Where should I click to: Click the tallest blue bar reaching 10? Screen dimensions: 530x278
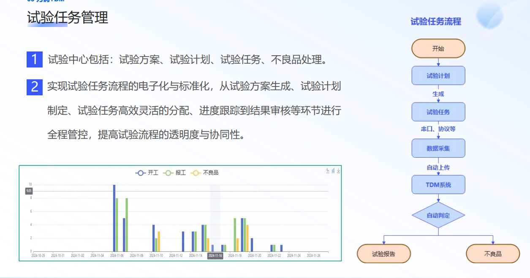click(x=114, y=218)
